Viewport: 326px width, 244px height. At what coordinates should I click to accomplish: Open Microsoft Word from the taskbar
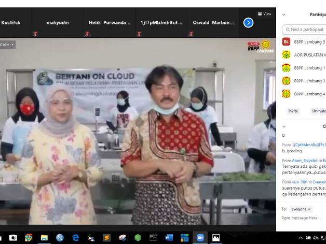point(169,238)
